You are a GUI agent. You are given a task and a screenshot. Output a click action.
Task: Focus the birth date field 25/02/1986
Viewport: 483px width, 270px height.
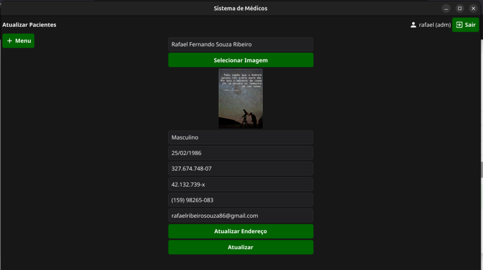click(x=241, y=153)
